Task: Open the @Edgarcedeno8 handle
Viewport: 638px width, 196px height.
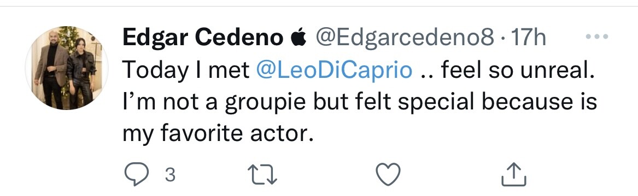Action: click(405, 38)
